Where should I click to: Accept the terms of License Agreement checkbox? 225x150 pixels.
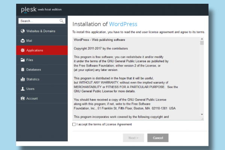click(74, 124)
